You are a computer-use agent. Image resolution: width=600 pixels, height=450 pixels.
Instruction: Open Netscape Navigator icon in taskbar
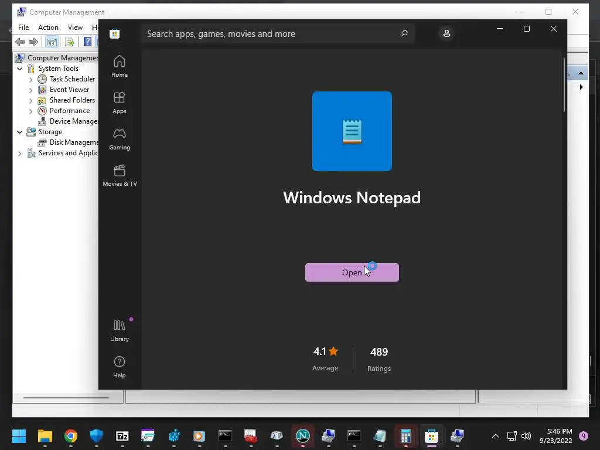(x=303, y=435)
